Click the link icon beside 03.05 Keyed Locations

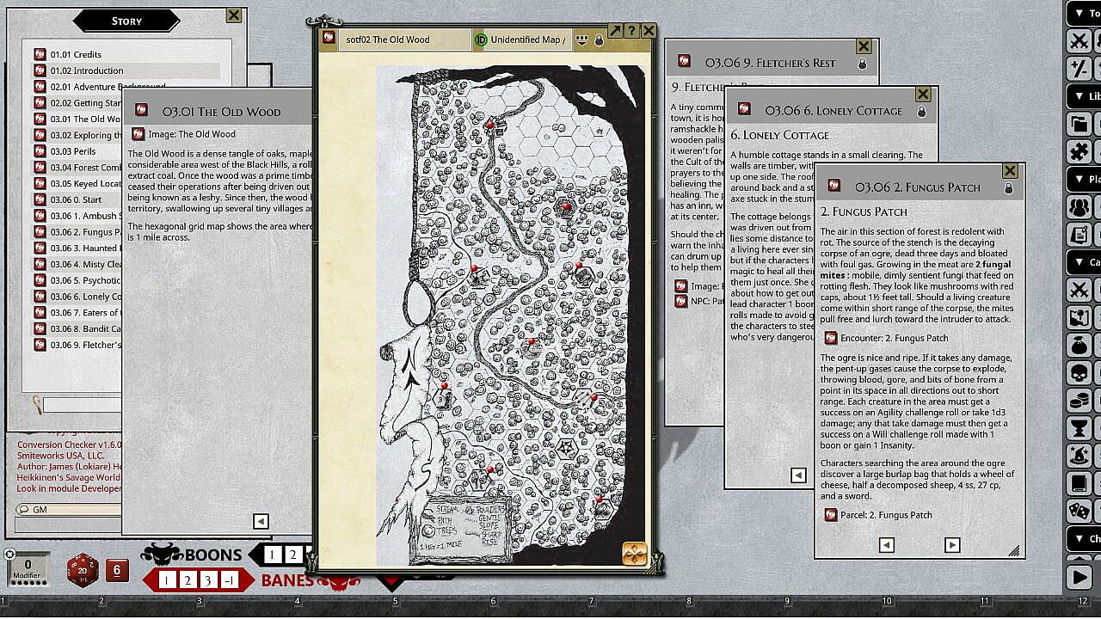40,183
